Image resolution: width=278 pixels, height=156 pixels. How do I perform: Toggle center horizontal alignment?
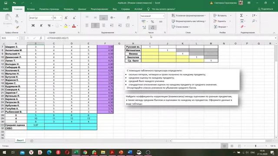(x=95, y=26)
